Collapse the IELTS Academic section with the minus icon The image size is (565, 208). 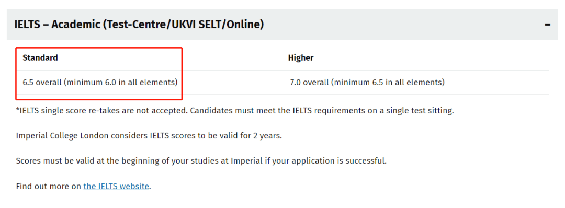click(x=548, y=25)
